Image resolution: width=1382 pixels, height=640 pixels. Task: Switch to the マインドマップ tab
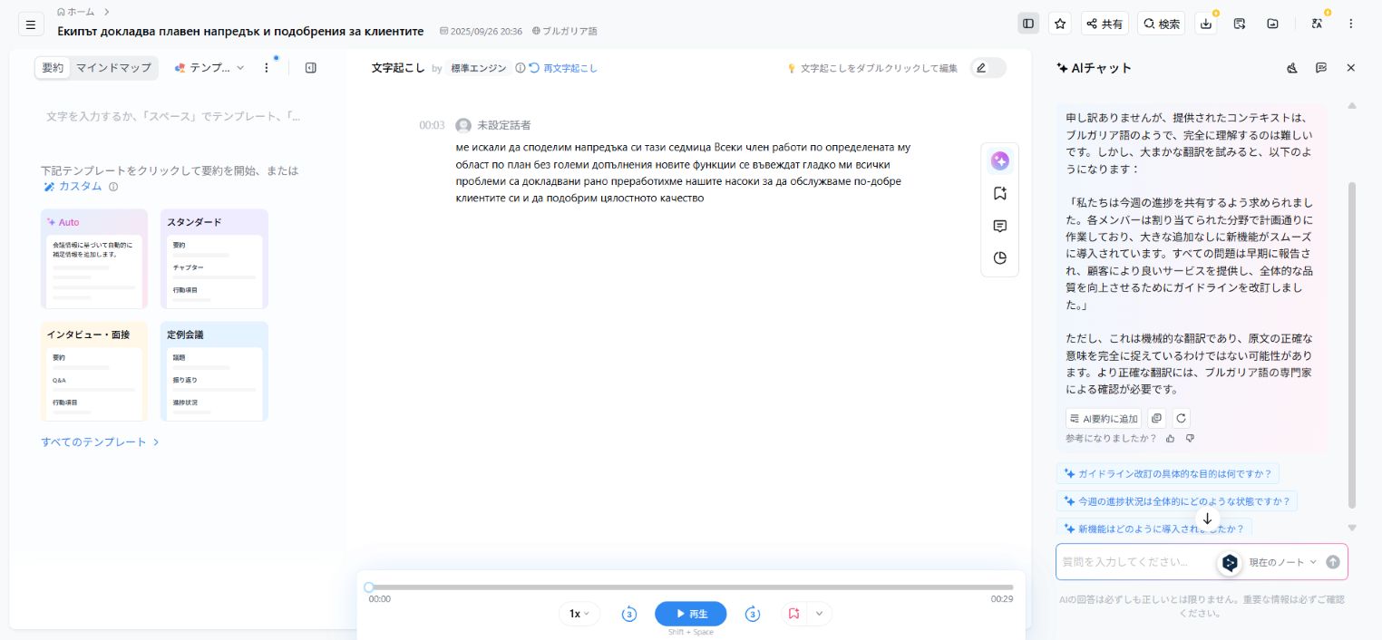tap(113, 68)
